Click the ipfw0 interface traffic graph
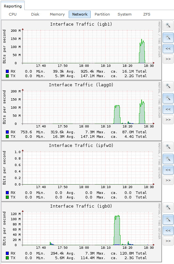This screenshot has height=264, width=174. (x=81, y=171)
